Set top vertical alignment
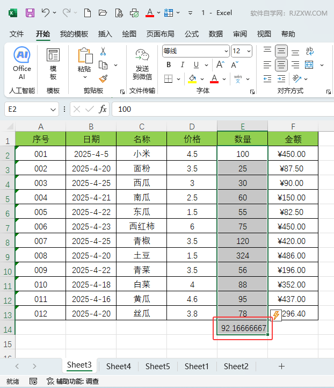This screenshot has width=334, height=388. coord(267,51)
